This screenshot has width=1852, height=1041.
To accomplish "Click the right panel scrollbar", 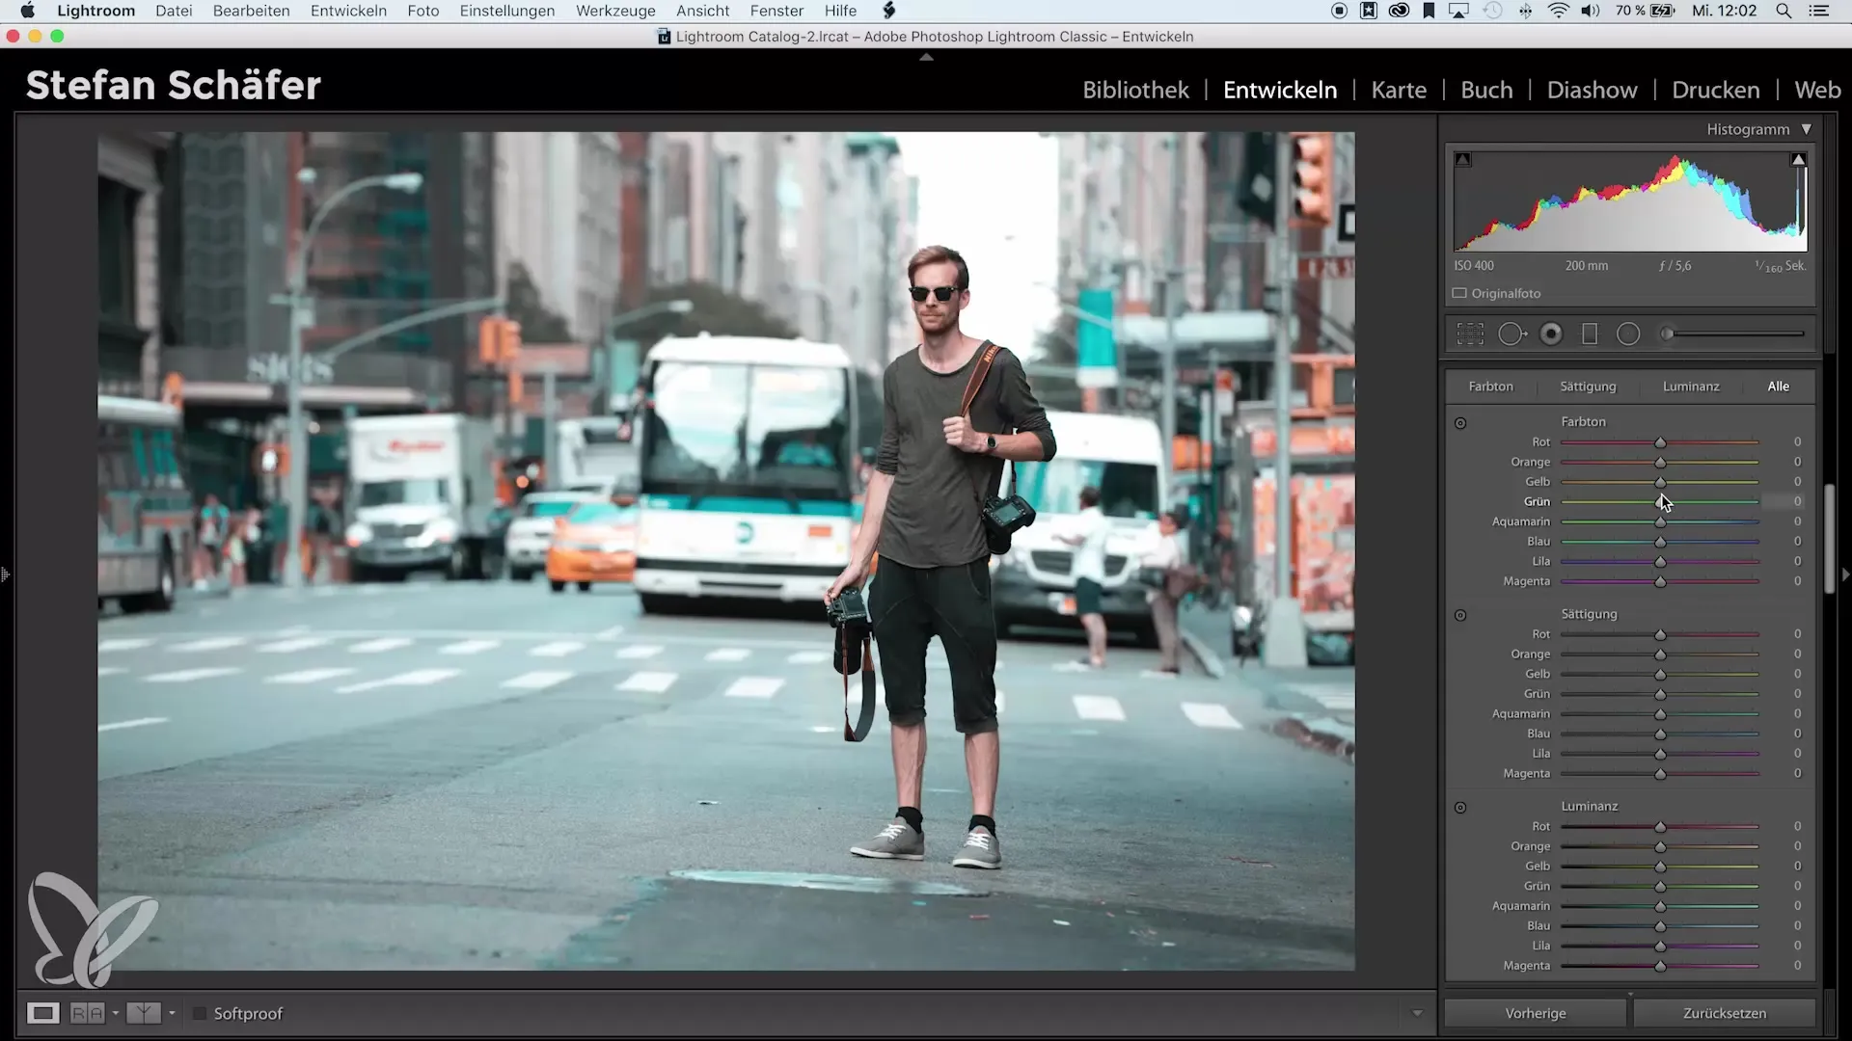I will tap(1830, 540).
